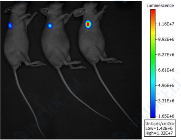Click the large ear of the right mouse
Viewport: 181px width, 140px height.
[79, 13]
